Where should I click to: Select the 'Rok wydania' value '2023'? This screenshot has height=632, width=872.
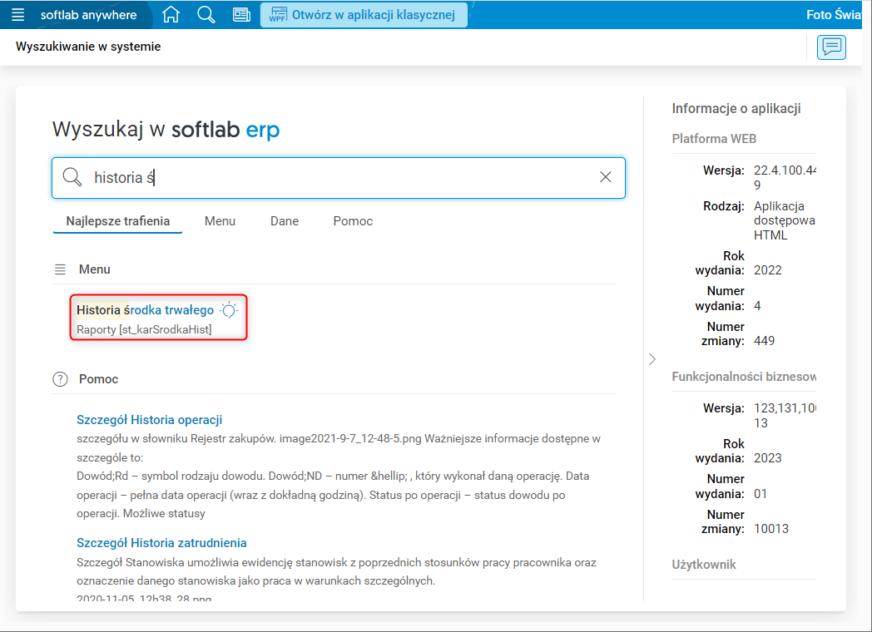(x=768, y=458)
